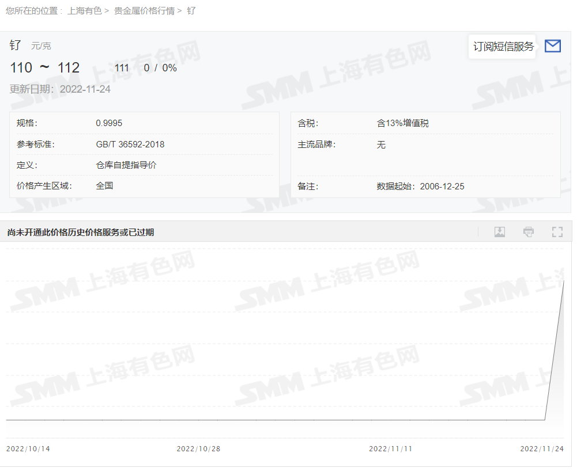Click the 数据起始 2006-12-25 remark
The width and height of the screenshot is (577, 472).
point(420,186)
